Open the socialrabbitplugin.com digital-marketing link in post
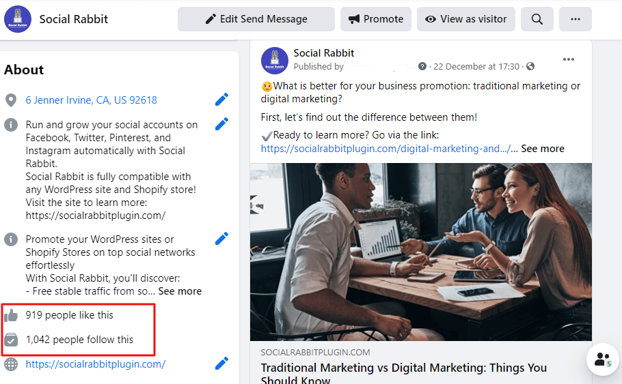This screenshot has height=384, width=622. pyautogui.click(x=386, y=149)
